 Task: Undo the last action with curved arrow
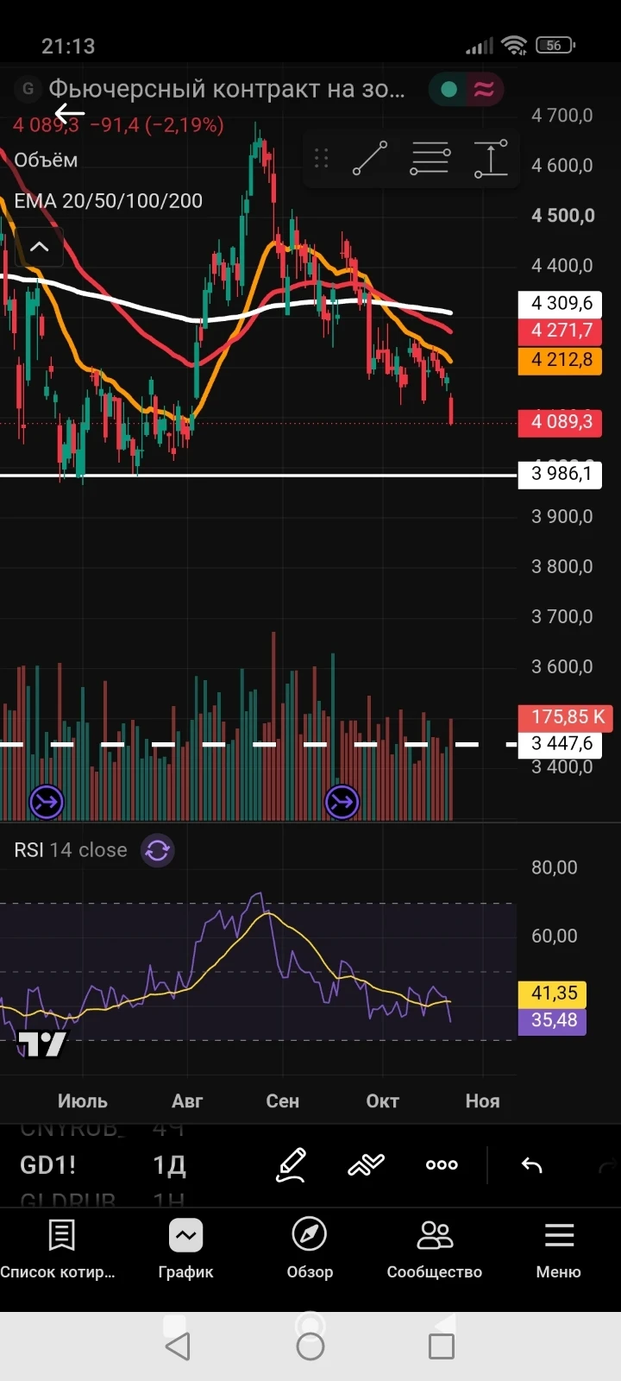(x=532, y=1165)
